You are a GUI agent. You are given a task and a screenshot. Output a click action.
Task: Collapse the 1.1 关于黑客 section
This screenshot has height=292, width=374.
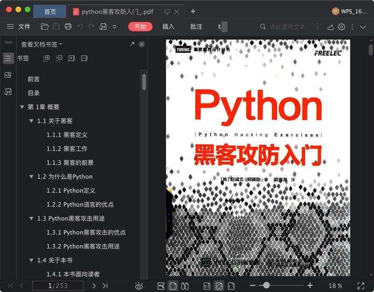pyautogui.click(x=31, y=121)
